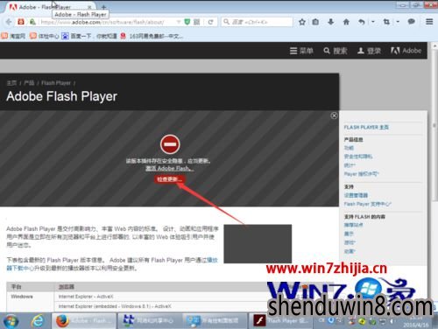This screenshot has height=329, width=438.
Task: Go to the home page icon
Action: pyautogui.click(x=346, y=22)
